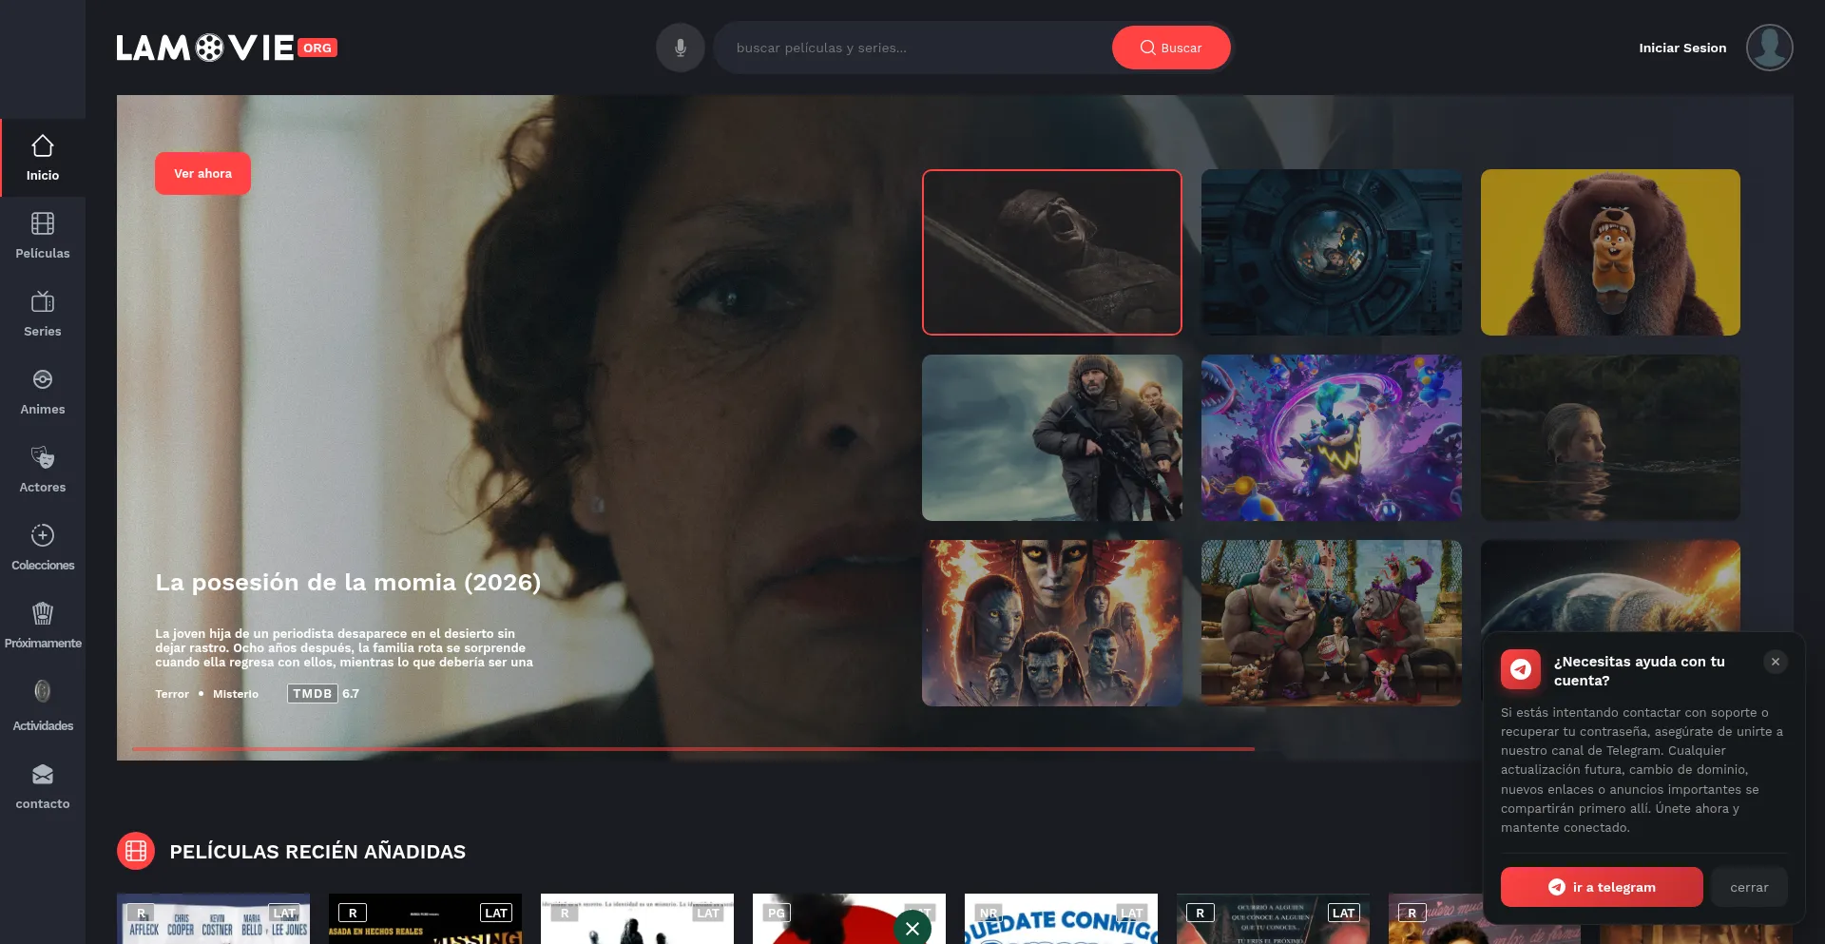Select the bear on yellow background thumbnail
Screen dimensions: 1825x944
[1610, 252]
